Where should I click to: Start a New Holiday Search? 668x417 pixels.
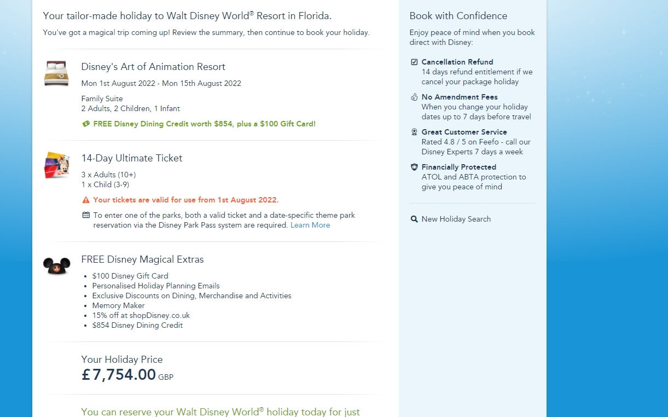click(456, 219)
